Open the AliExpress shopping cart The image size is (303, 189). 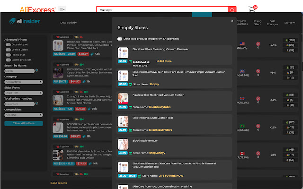pos(252,9)
